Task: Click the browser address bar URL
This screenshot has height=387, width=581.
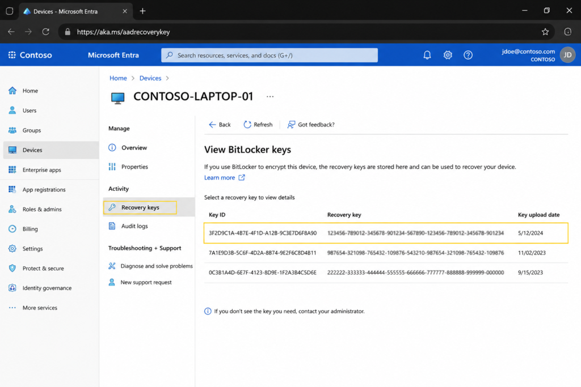Action: (123, 32)
